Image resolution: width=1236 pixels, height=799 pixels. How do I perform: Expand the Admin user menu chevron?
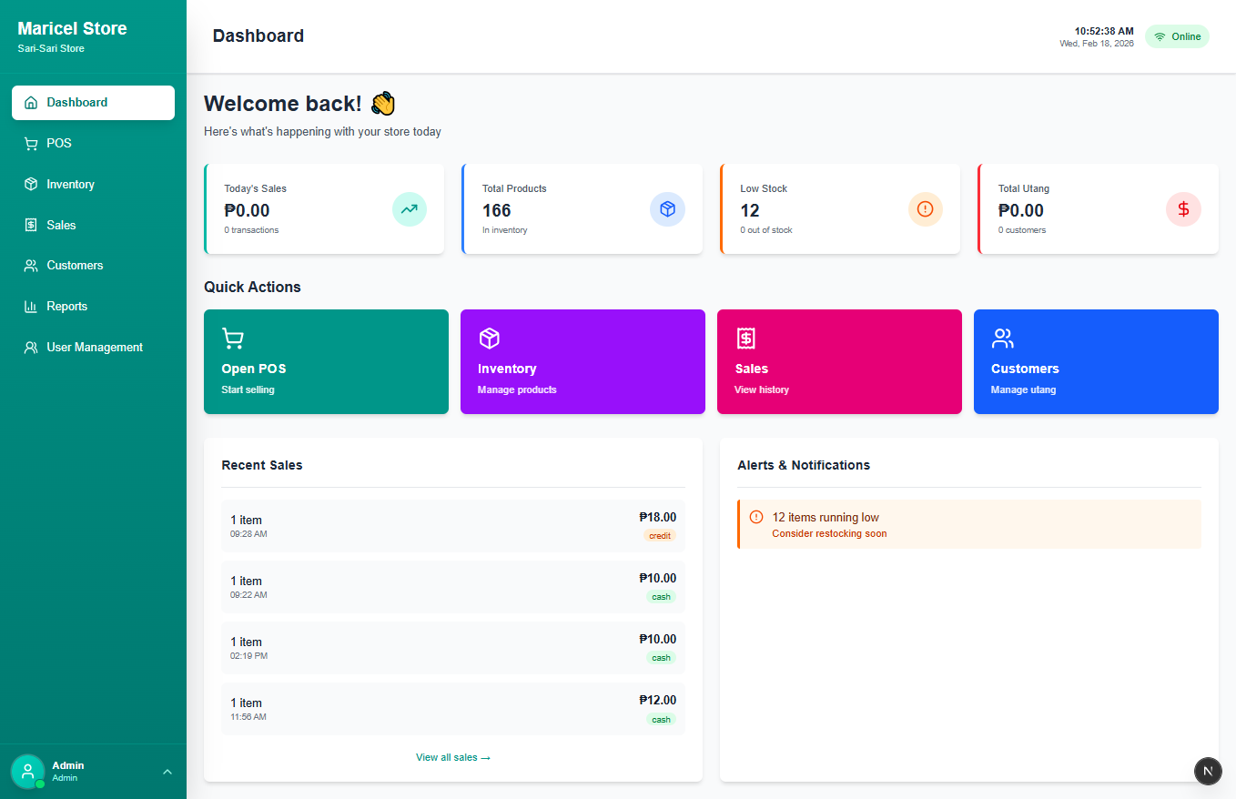click(167, 772)
